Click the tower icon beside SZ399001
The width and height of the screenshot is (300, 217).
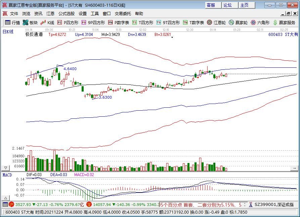[x=251, y=205]
